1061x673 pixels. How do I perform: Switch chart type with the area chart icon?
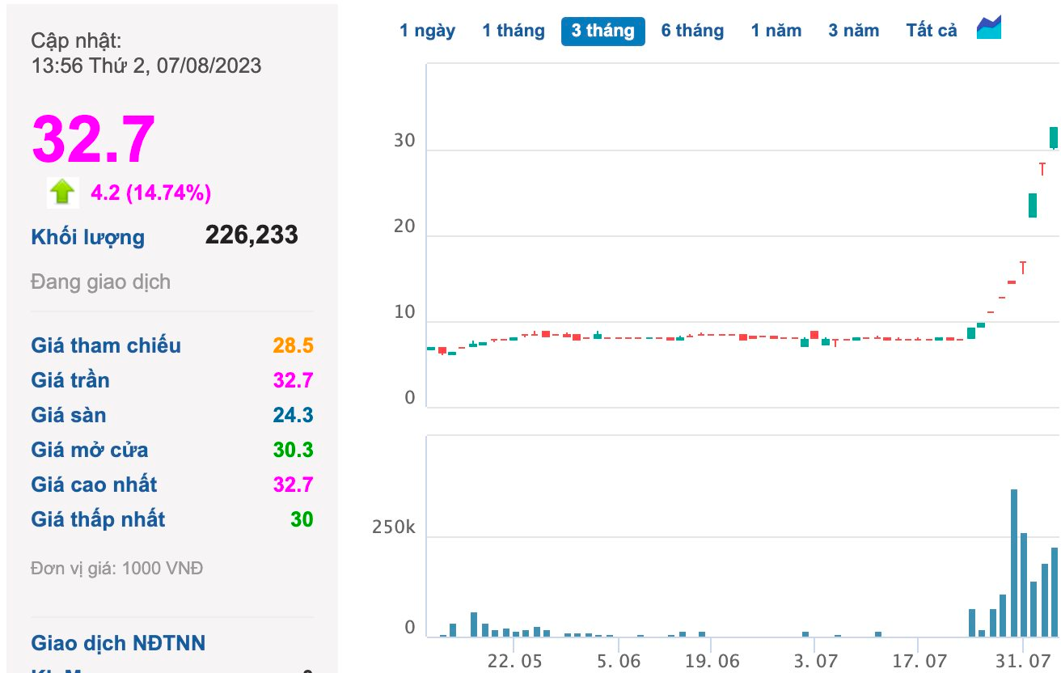(989, 28)
